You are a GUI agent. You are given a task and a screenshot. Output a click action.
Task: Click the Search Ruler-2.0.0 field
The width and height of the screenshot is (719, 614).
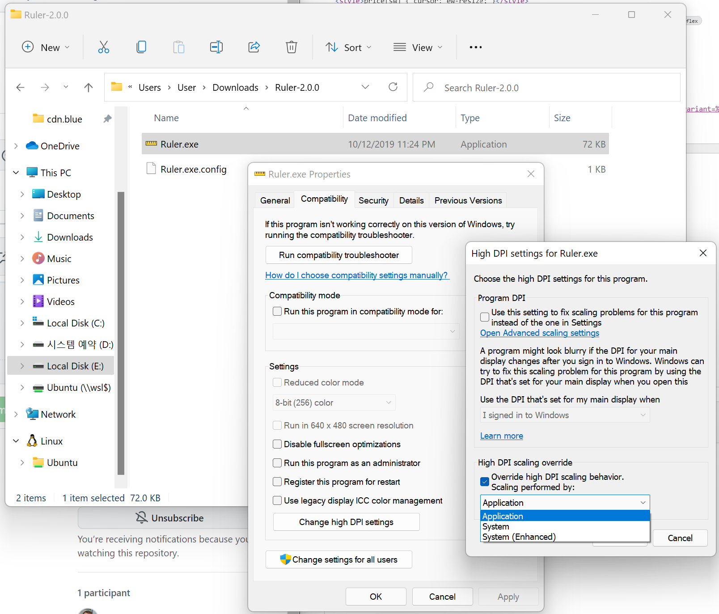click(546, 87)
